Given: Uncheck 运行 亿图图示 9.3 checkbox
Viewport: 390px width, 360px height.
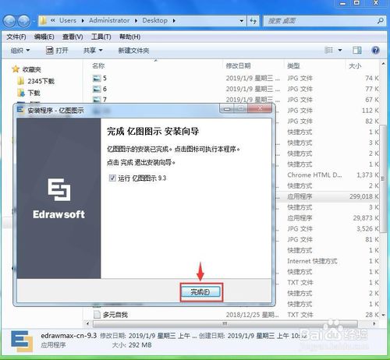Looking at the screenshot, I should click(112, 178).
